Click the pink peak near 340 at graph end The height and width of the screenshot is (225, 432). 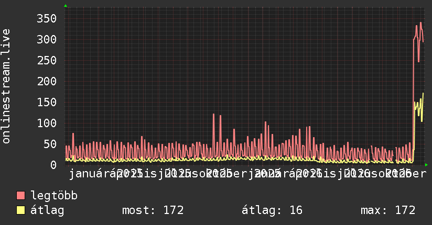(x=420, y=23)
